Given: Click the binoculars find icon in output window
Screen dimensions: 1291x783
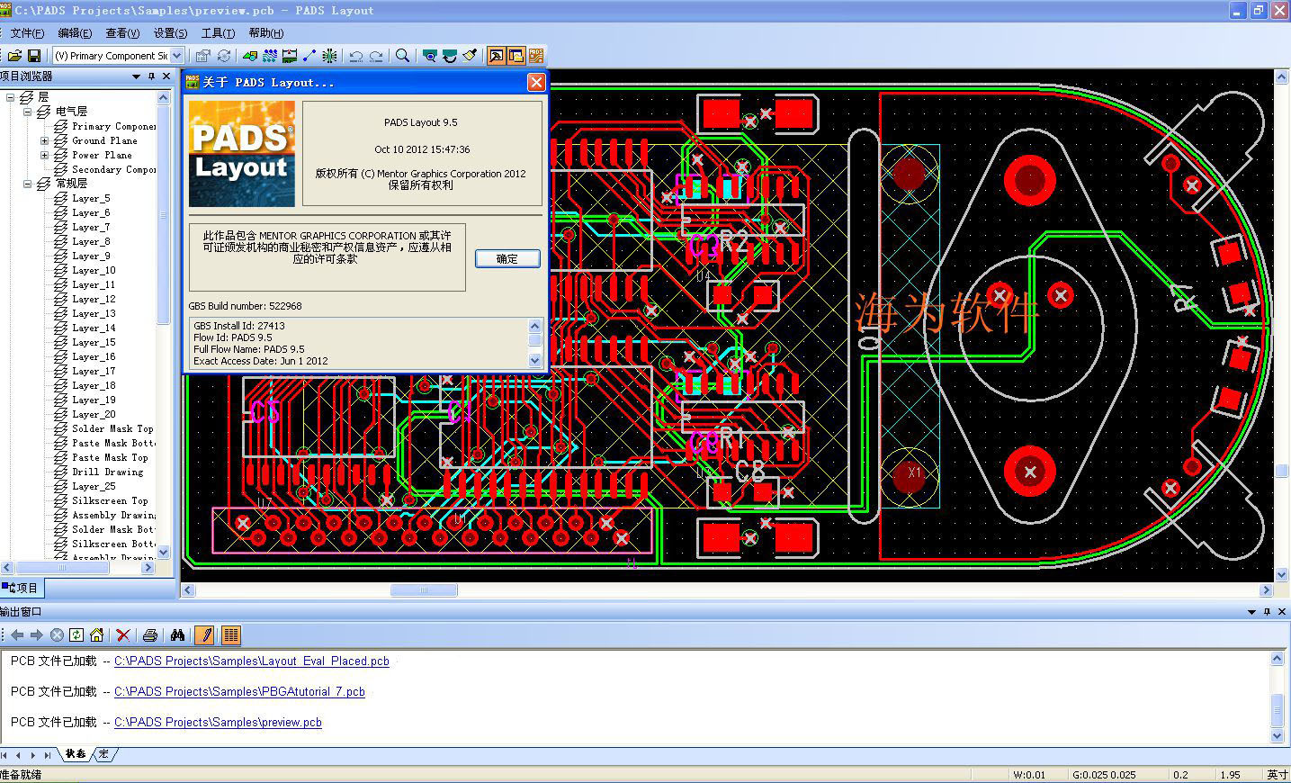Looking at the screenshot, I should click(x=177, y=635).
